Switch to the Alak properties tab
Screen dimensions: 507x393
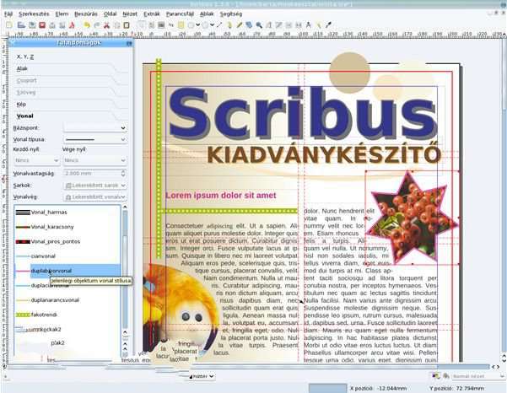22,68
